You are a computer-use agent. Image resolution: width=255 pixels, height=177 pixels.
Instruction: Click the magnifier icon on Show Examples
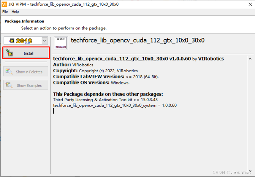point(9,85)
